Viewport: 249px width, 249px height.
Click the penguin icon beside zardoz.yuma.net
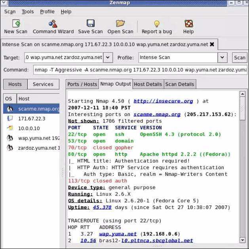pos(10,148)
